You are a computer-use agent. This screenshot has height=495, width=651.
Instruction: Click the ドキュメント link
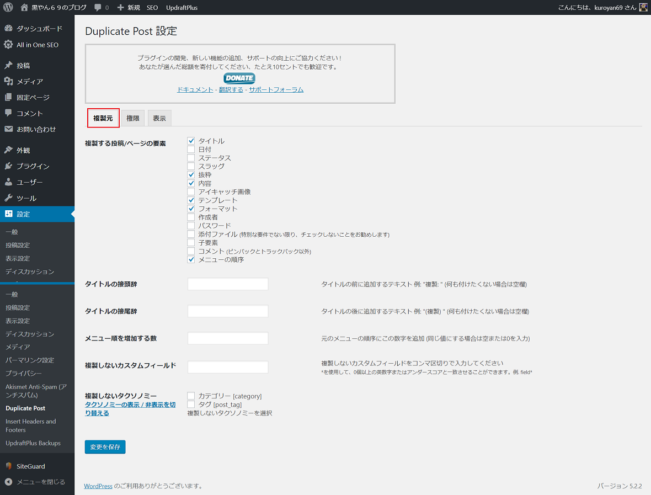(195, 90)
